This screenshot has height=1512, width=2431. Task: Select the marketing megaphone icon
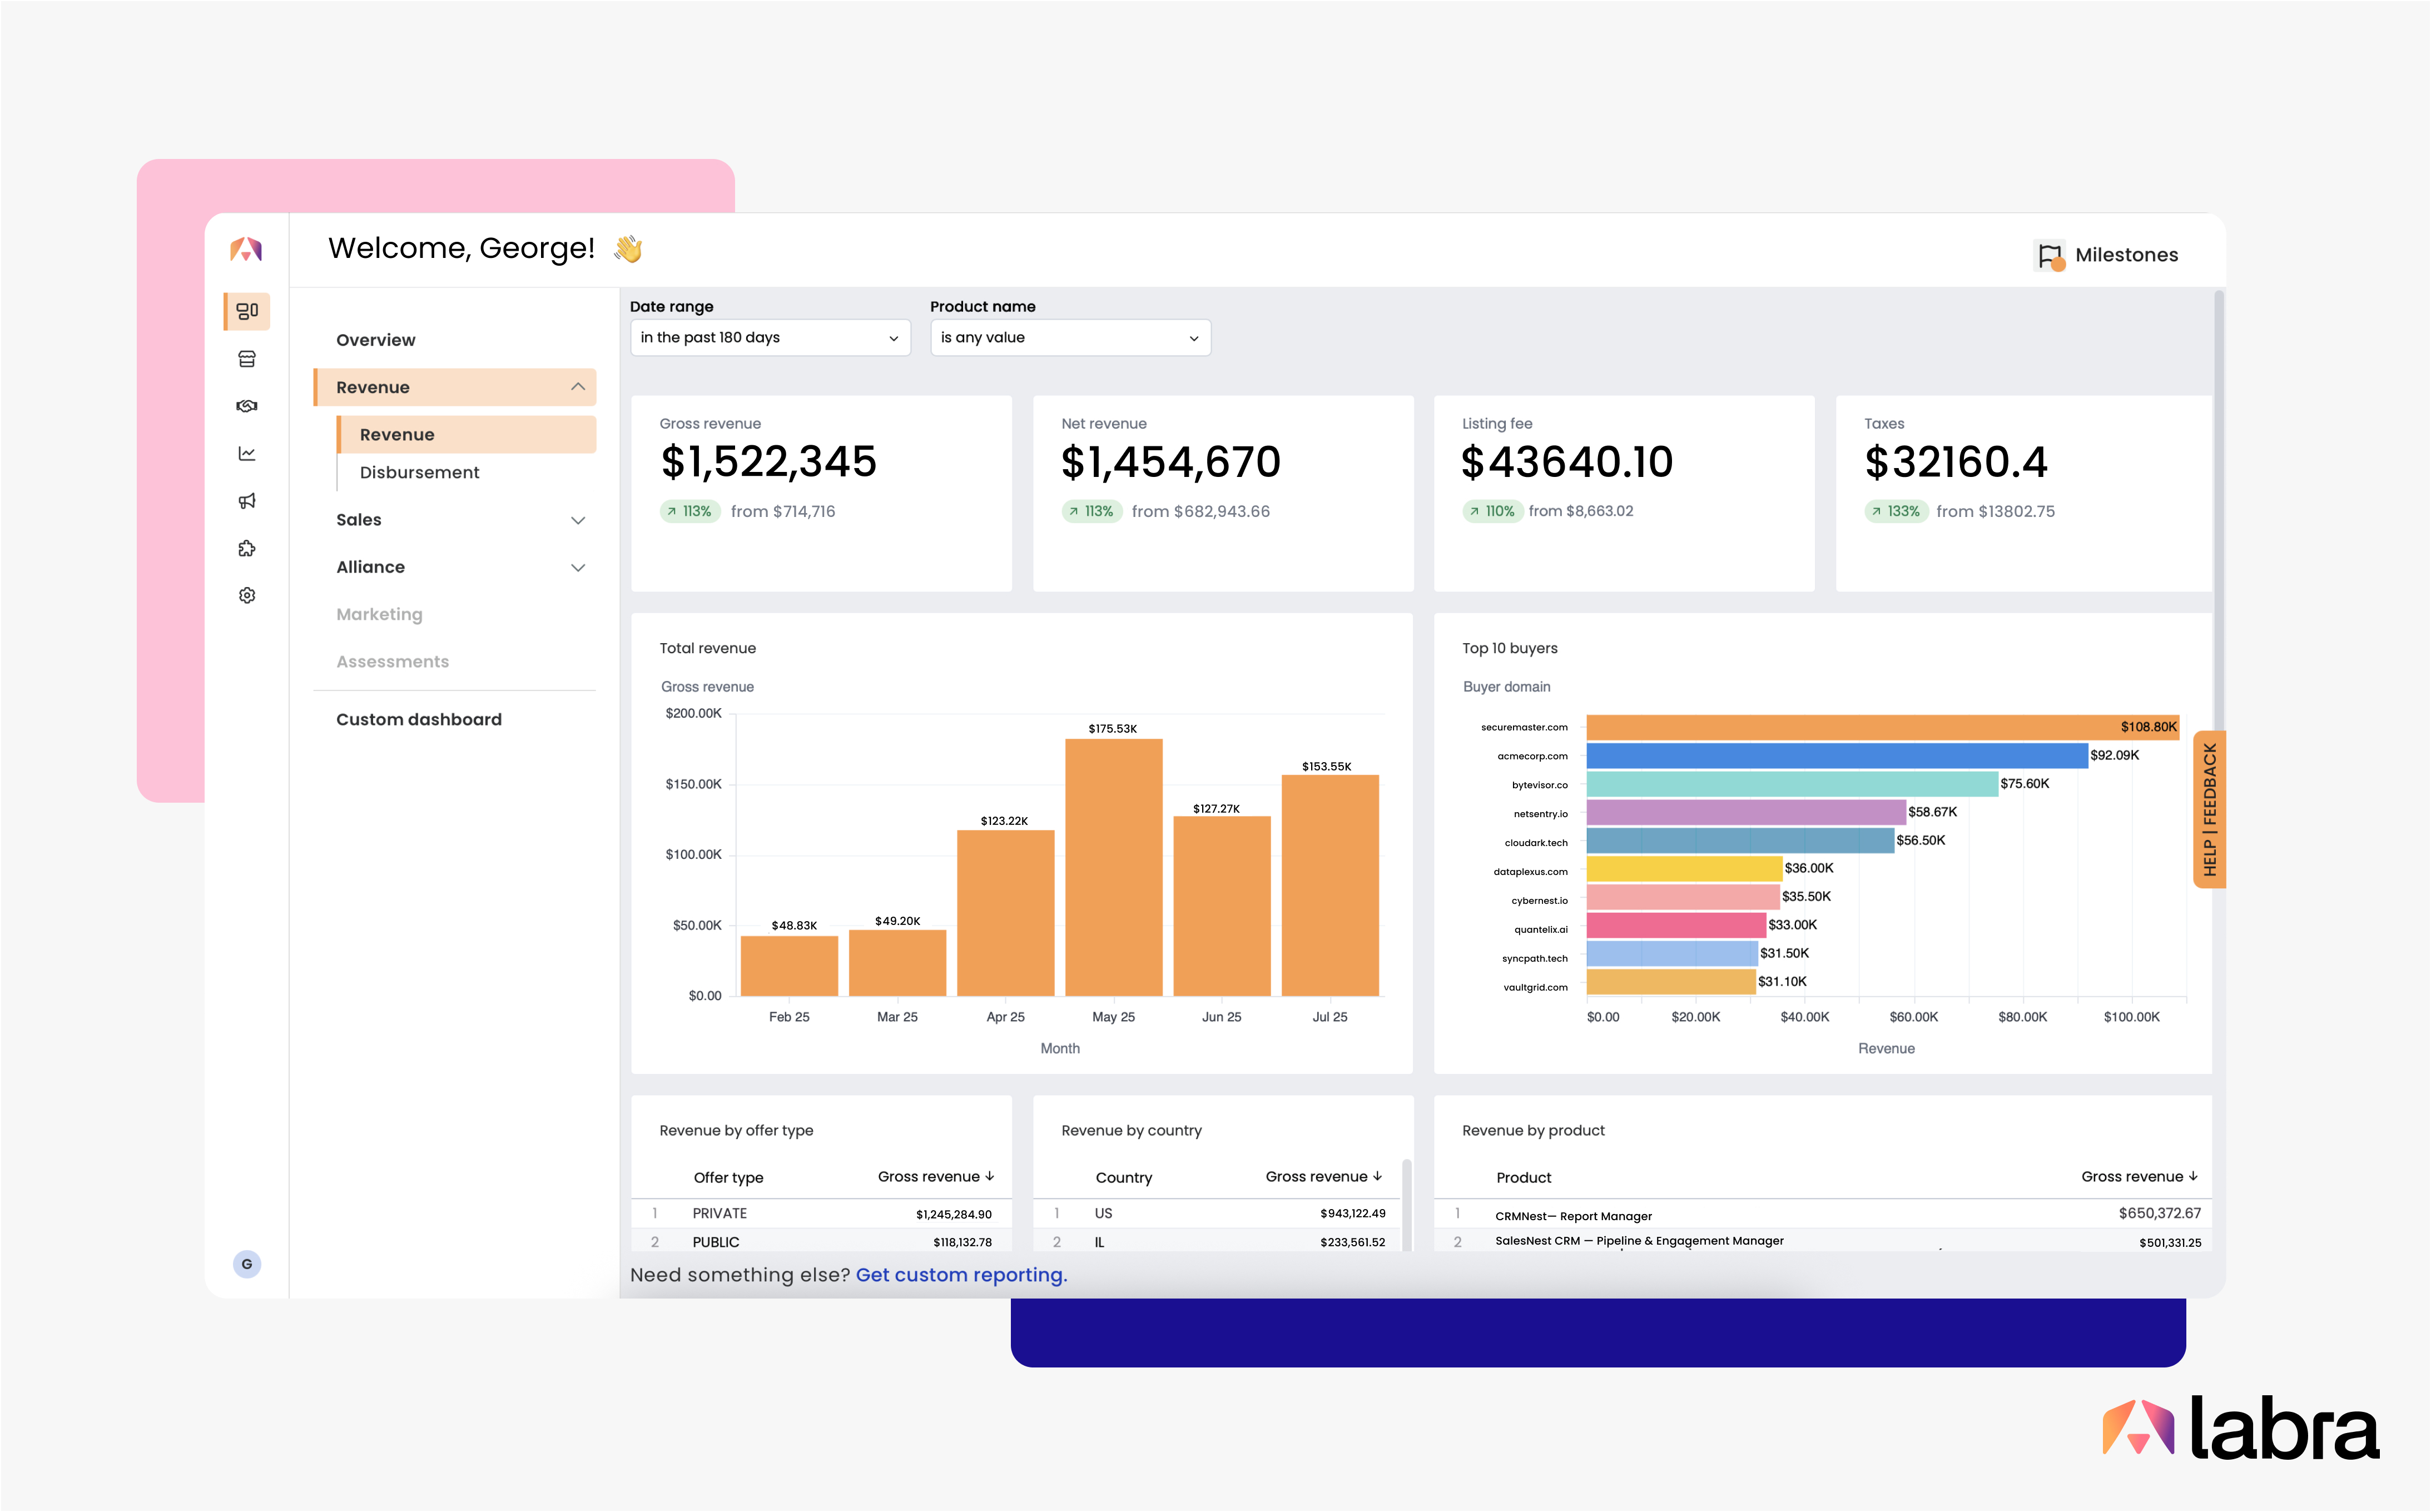coord(247,500)
